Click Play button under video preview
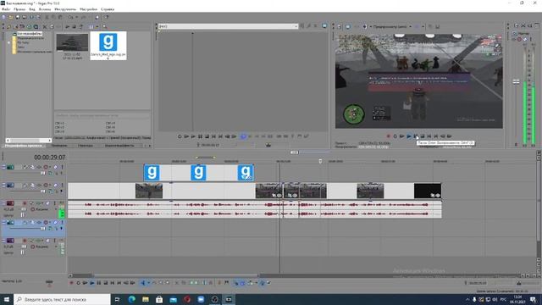542x305 pixels. pos(409,136)
